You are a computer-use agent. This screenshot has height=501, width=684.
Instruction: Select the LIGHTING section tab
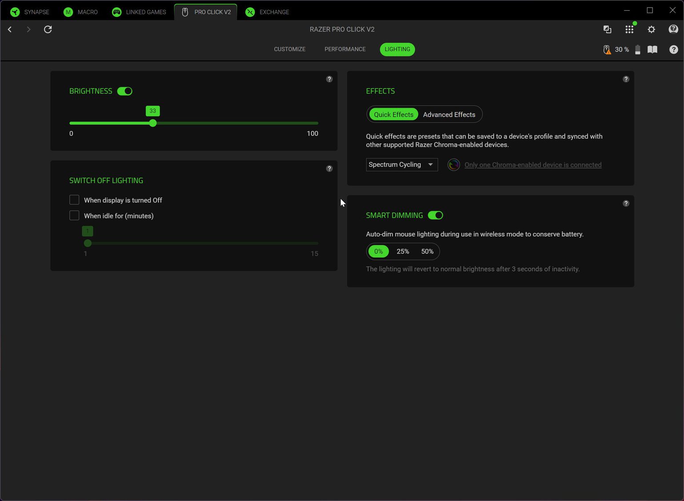point(398,49)
